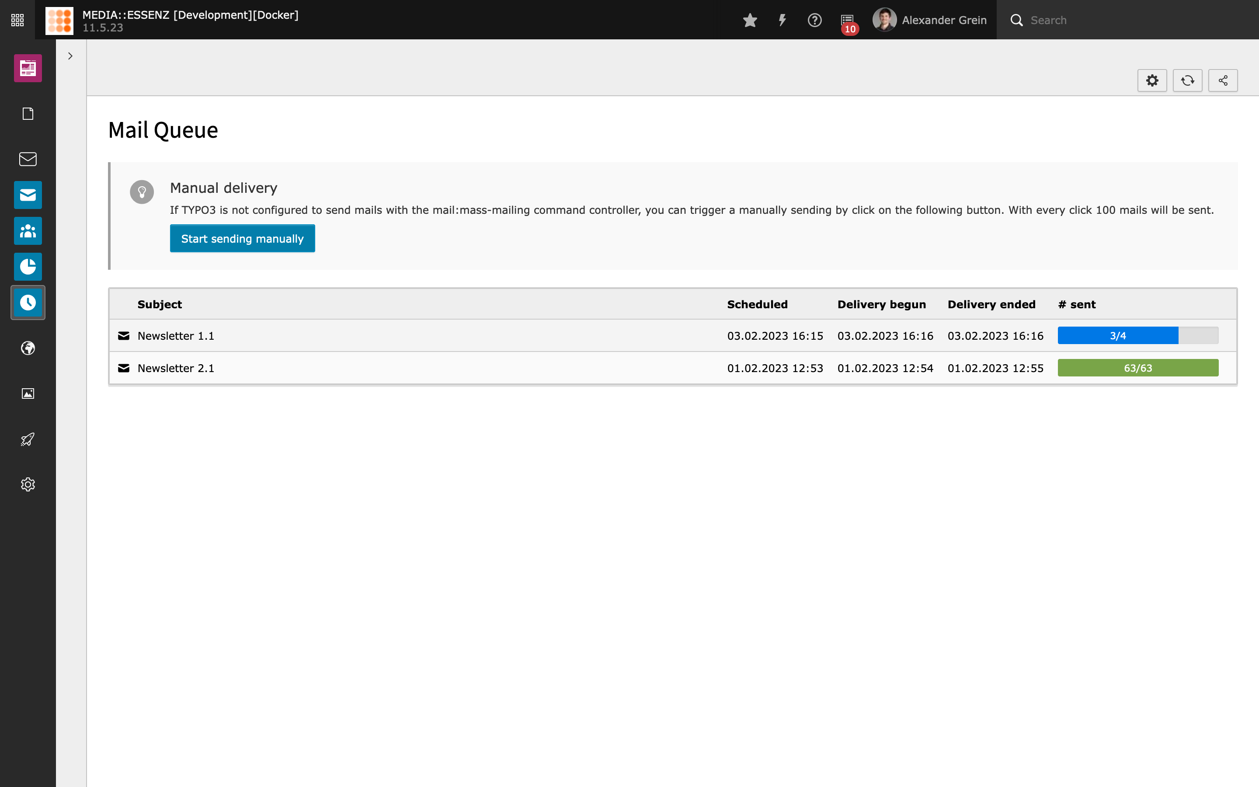This screenshot has width=1259, height=787.
Task: Open the System gear module in sidebar
Action: 28,484
